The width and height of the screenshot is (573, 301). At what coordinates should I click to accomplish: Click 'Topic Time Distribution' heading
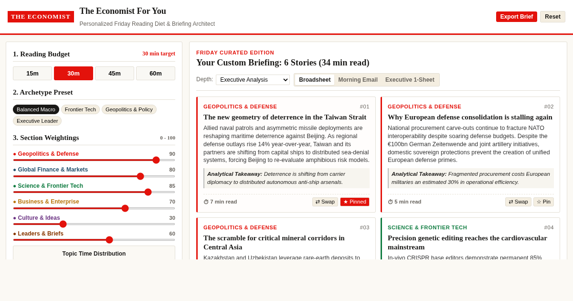click(94, 254)
